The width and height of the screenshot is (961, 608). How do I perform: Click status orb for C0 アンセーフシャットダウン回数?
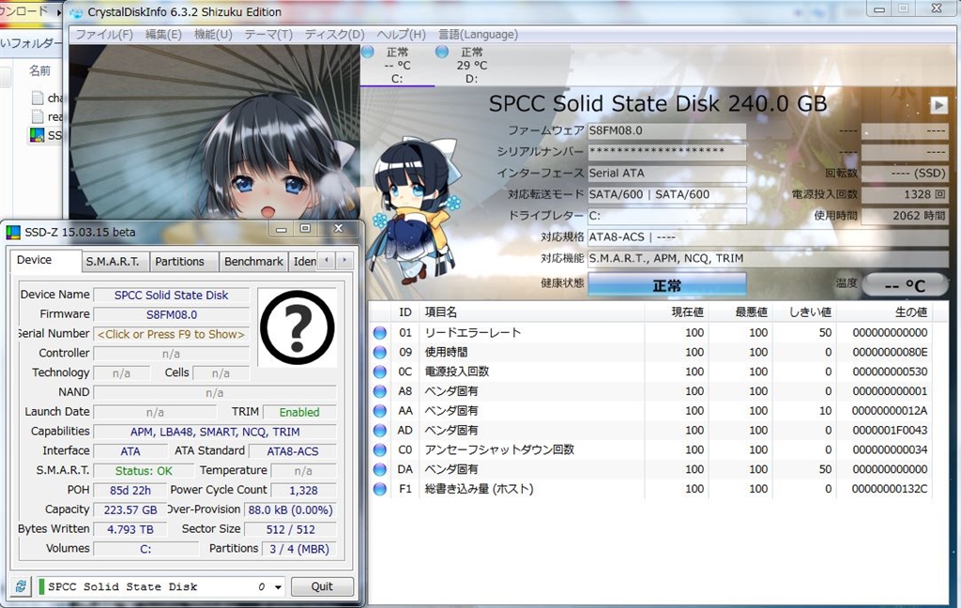point(380,449)
